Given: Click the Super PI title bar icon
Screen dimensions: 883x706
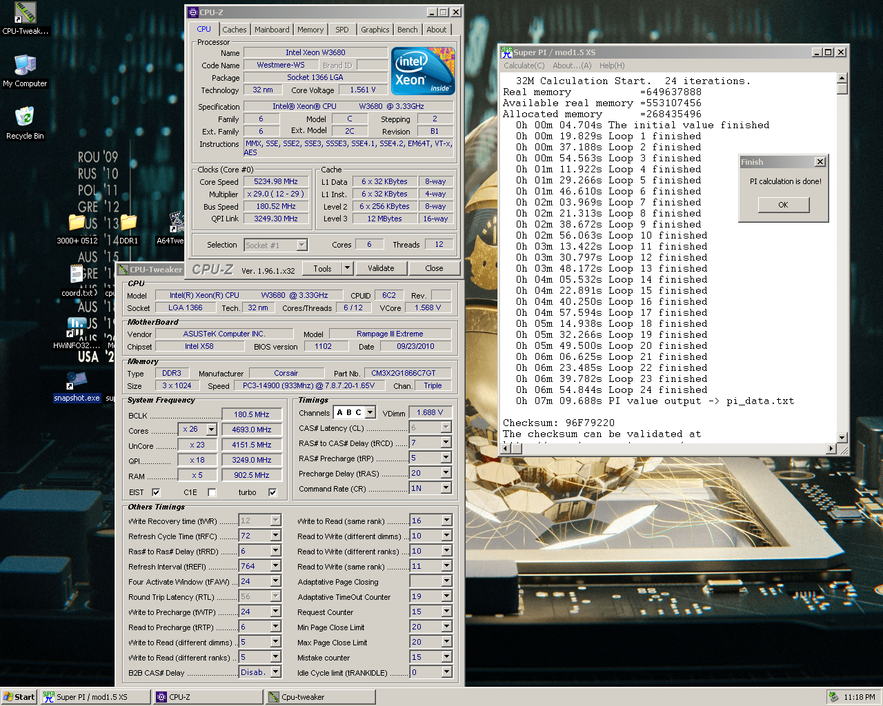Looking at the screenshot, I should coord(506,52).
